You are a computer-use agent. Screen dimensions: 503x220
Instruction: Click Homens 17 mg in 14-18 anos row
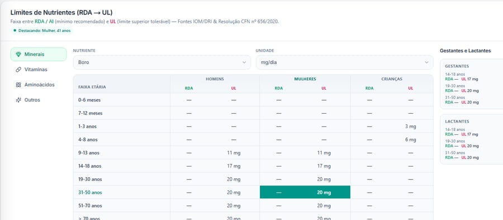click(x=234, y=167)
